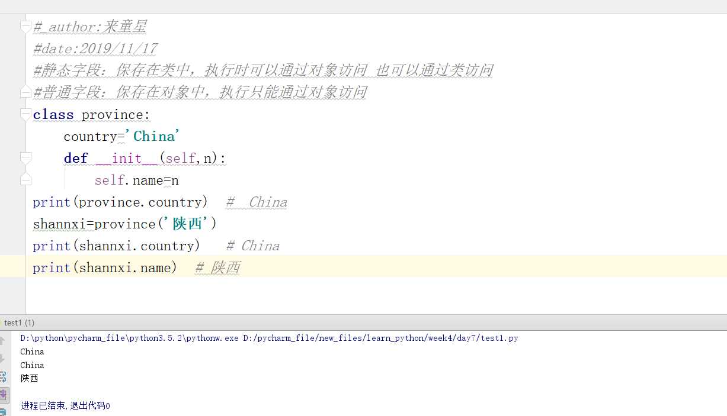727x416 pixels.
Task: Collapse the def __init__ fold marker
Action: tap(25, 158)
